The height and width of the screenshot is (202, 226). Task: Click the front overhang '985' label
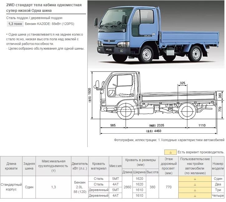click(x=113, y=125)
